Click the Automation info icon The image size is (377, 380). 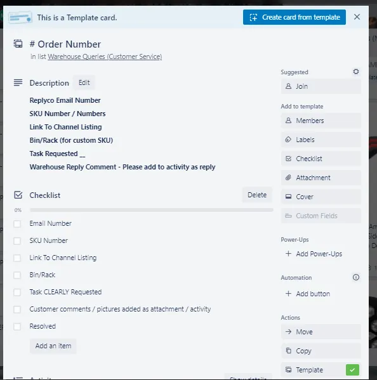[x=355, y=277]
